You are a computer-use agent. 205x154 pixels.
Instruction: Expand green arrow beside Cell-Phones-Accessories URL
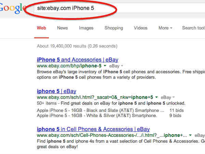[190, 135]
